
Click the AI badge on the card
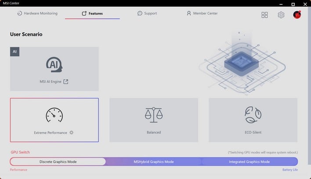(x=14, y=51)
